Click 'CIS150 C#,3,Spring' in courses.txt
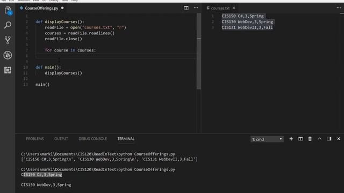 pyautogui.click(x=242, y=16)
